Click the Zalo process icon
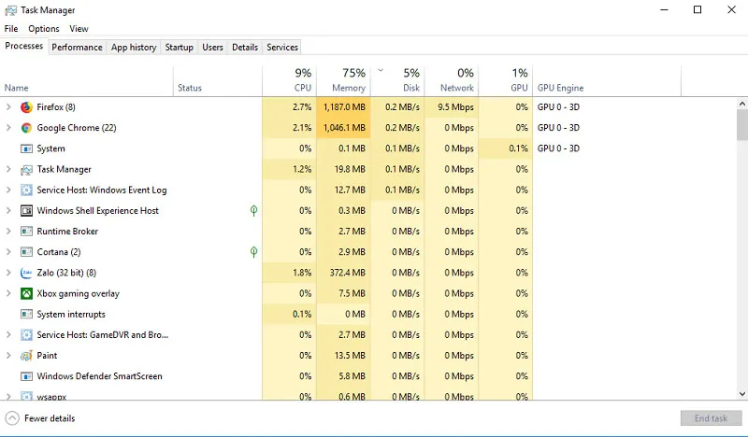This screenshot has height=437, width=748. coord(26,273)
